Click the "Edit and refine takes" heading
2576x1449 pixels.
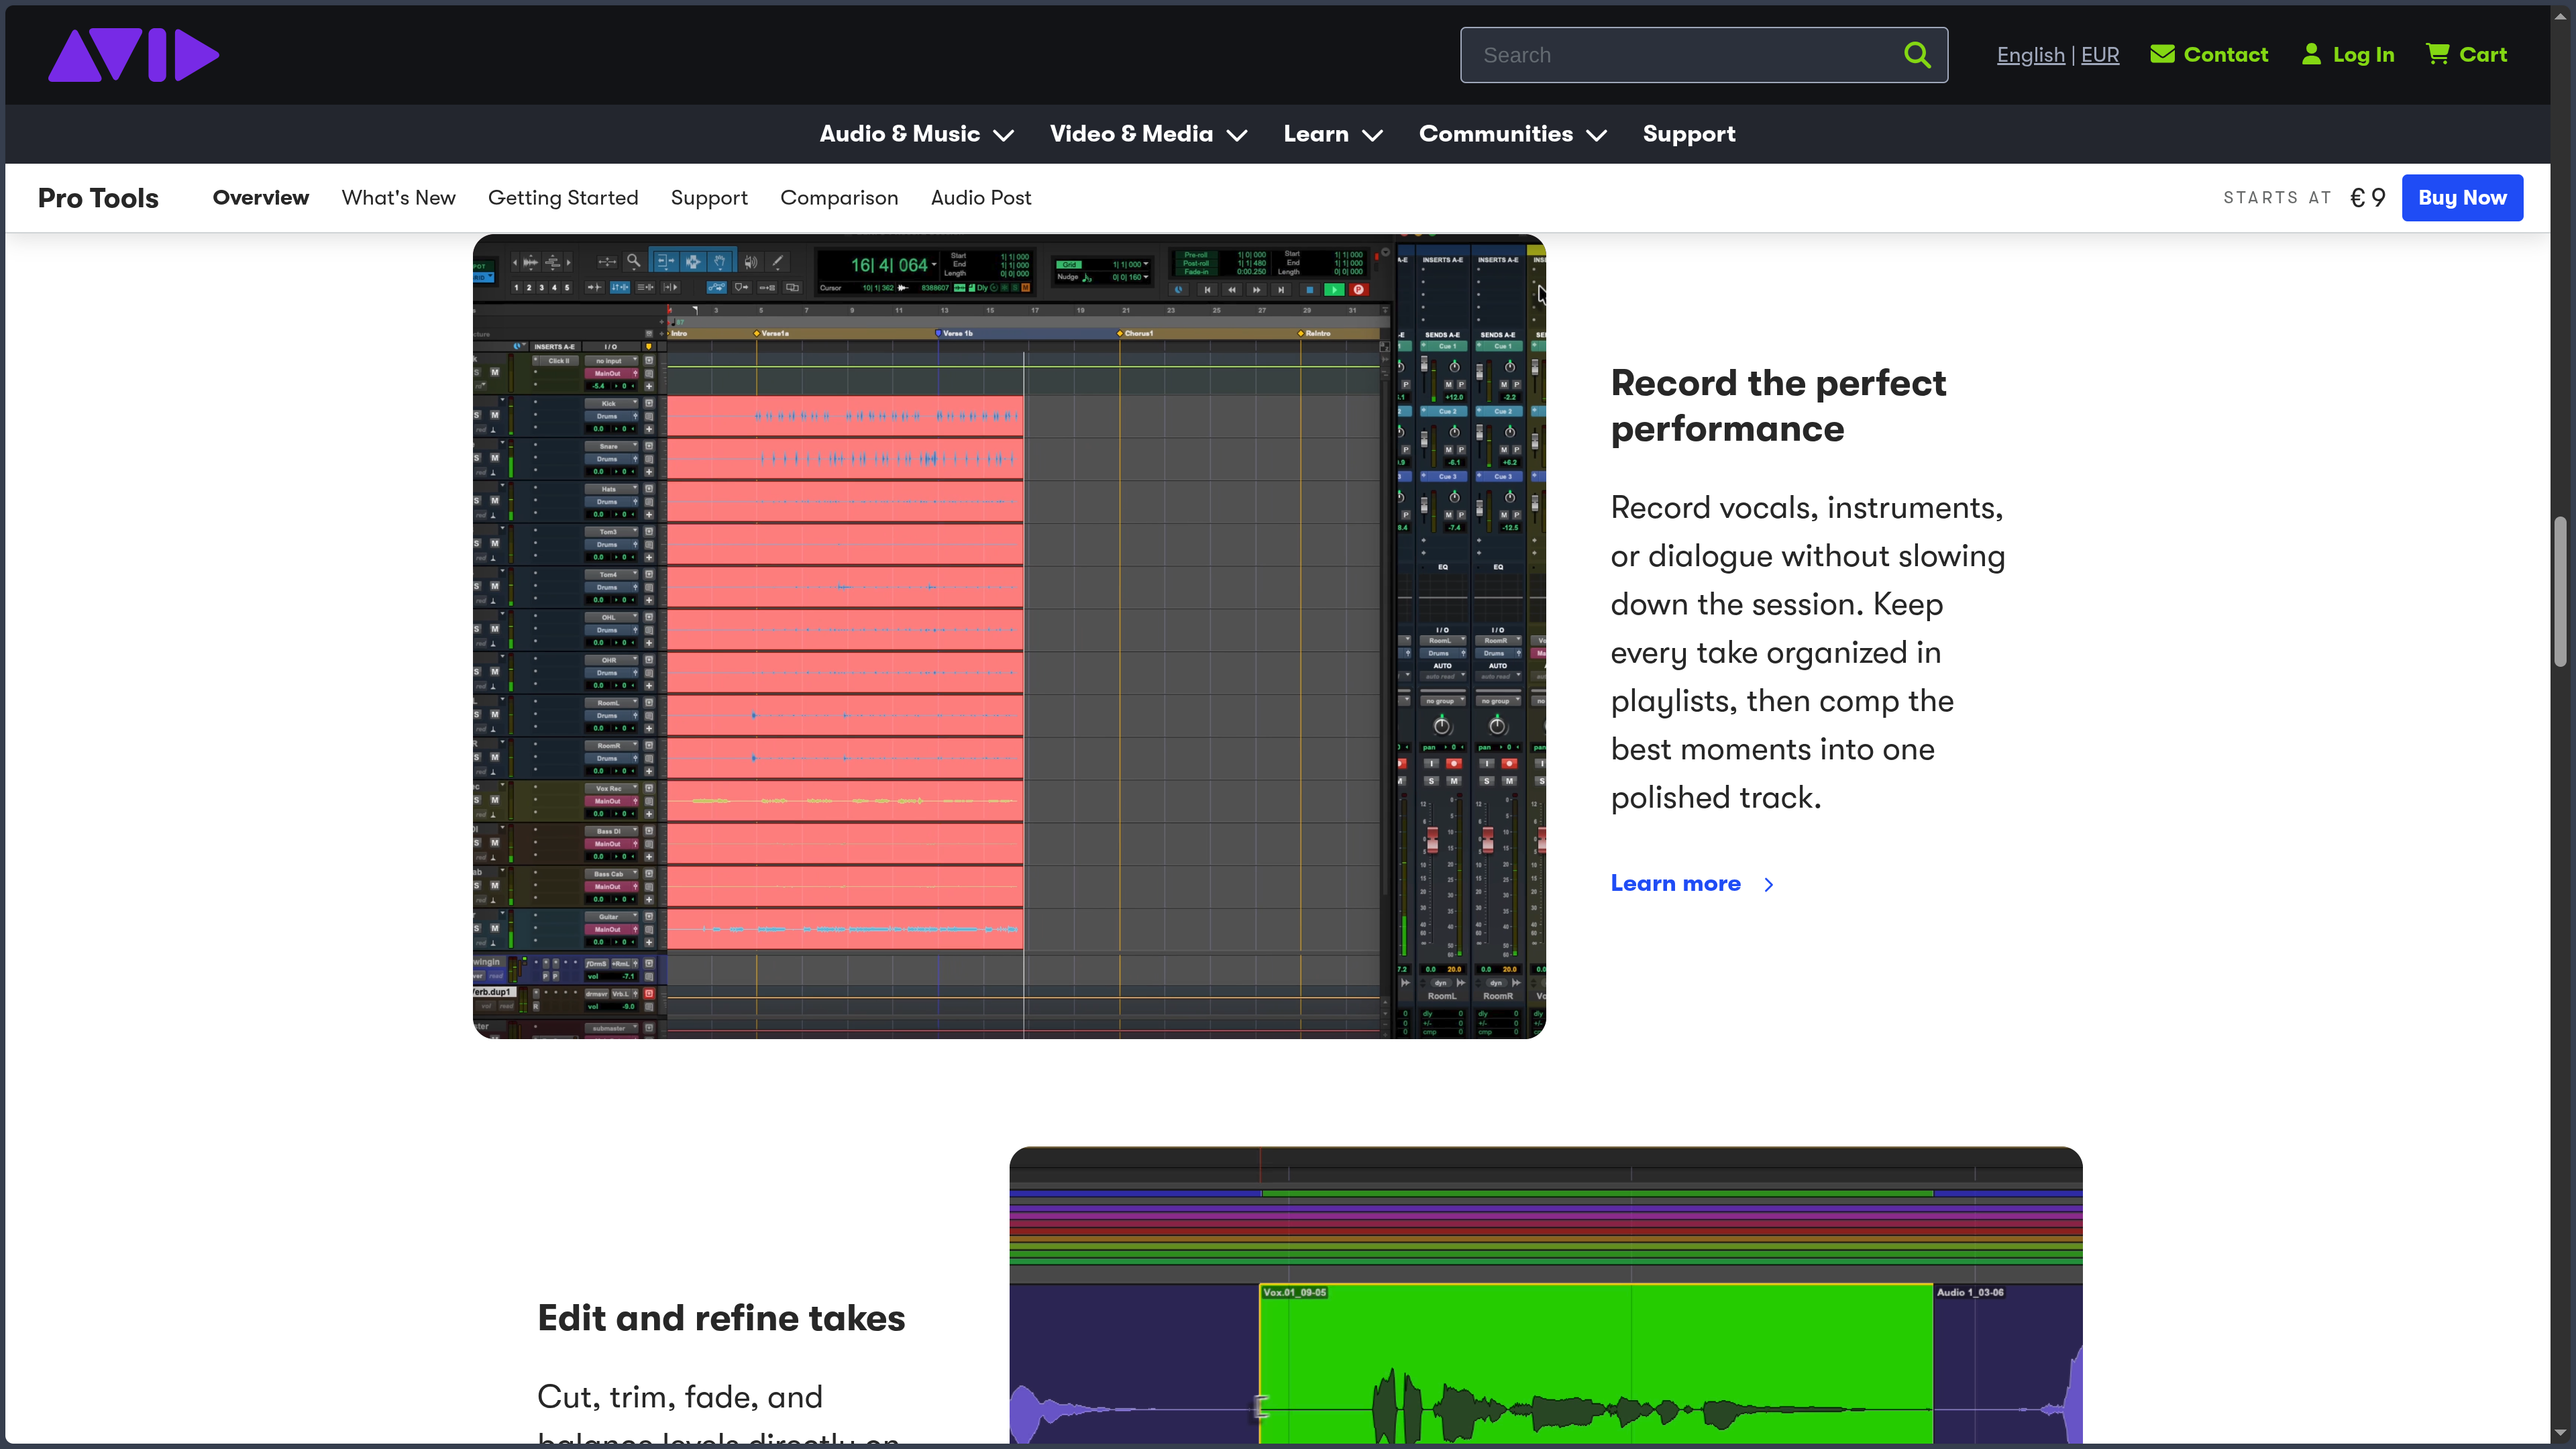721,1318
